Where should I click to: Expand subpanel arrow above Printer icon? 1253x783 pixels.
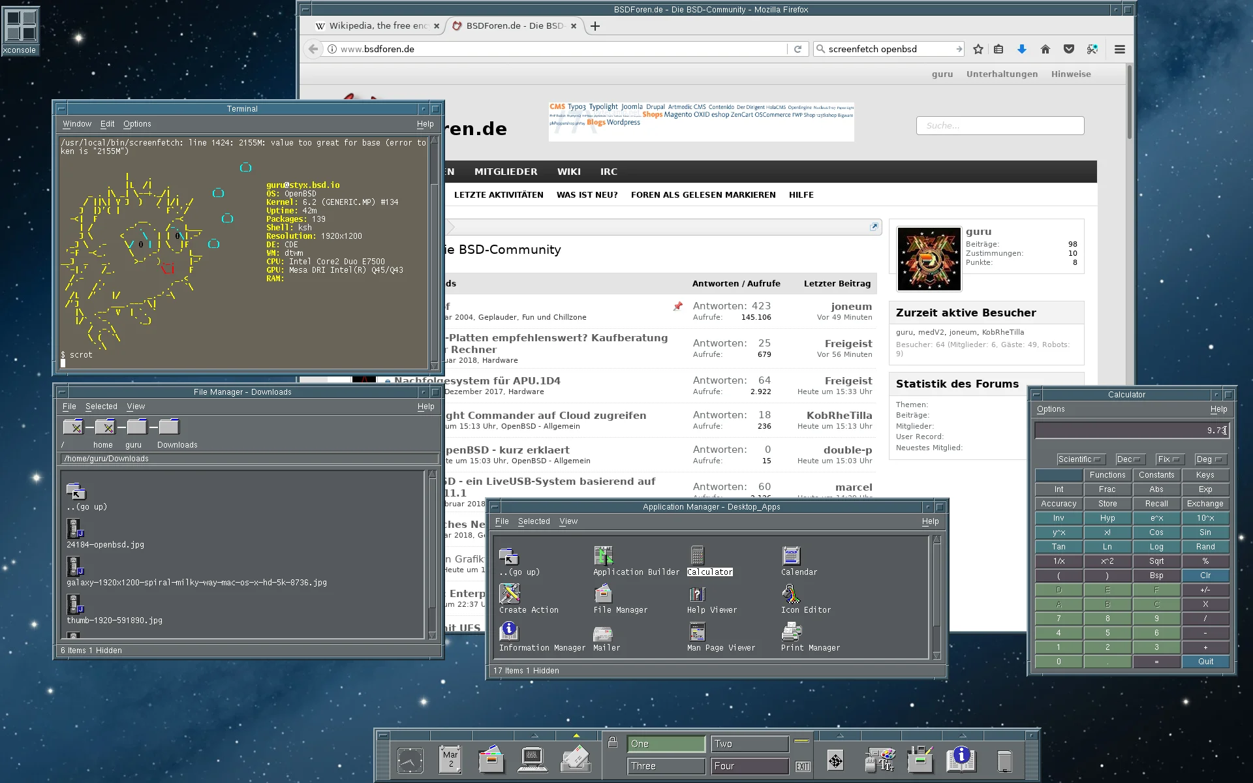coord(839,735)
